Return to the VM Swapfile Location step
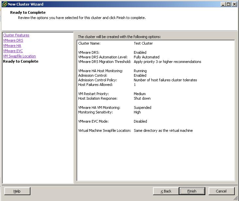239x201 pixels. (x=19, y=56)
